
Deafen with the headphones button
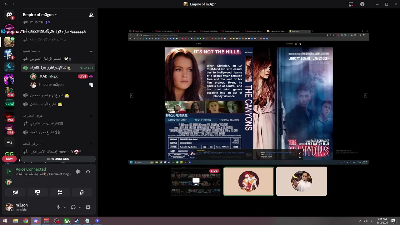coord(73,207)
